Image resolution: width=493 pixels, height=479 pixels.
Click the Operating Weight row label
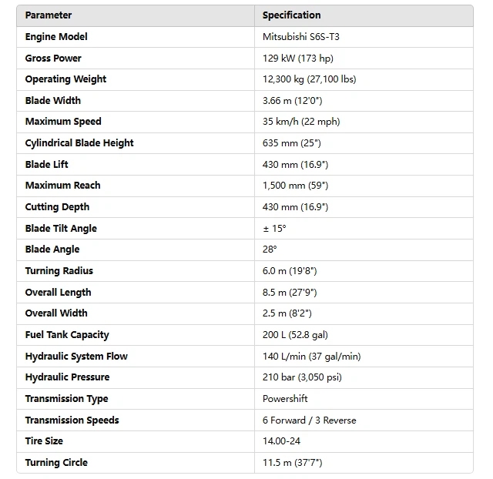point(65,79)
